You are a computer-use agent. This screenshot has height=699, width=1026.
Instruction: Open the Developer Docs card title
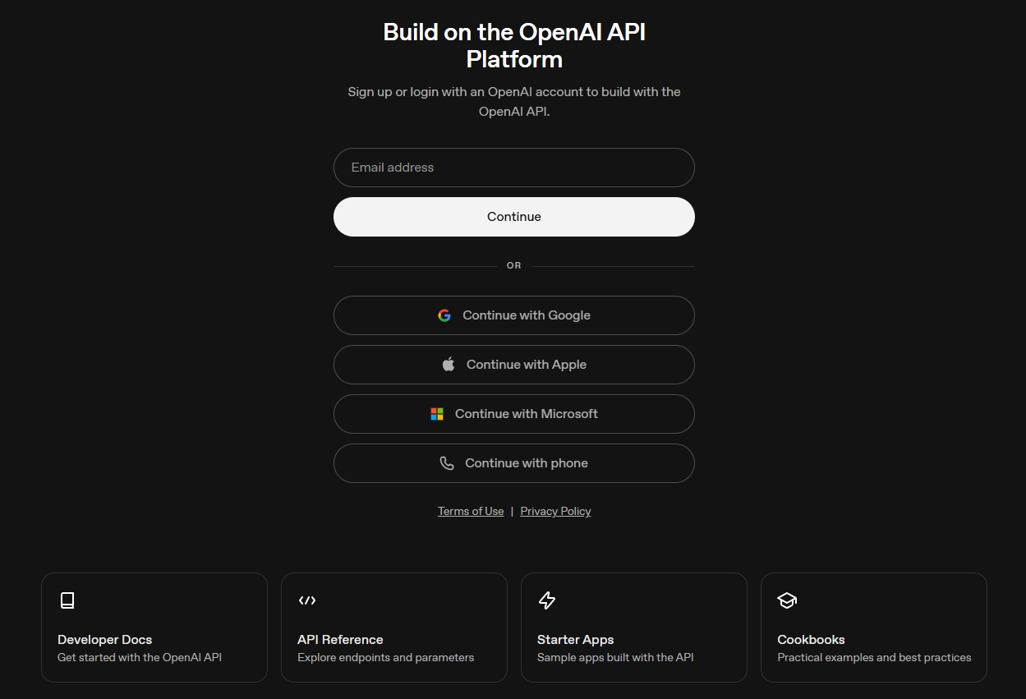104,640
